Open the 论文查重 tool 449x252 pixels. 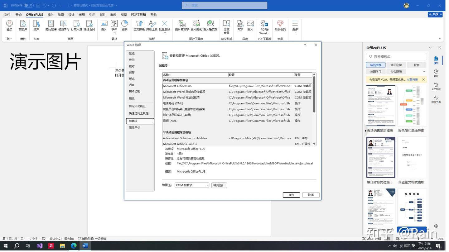(x=226, y=26)
